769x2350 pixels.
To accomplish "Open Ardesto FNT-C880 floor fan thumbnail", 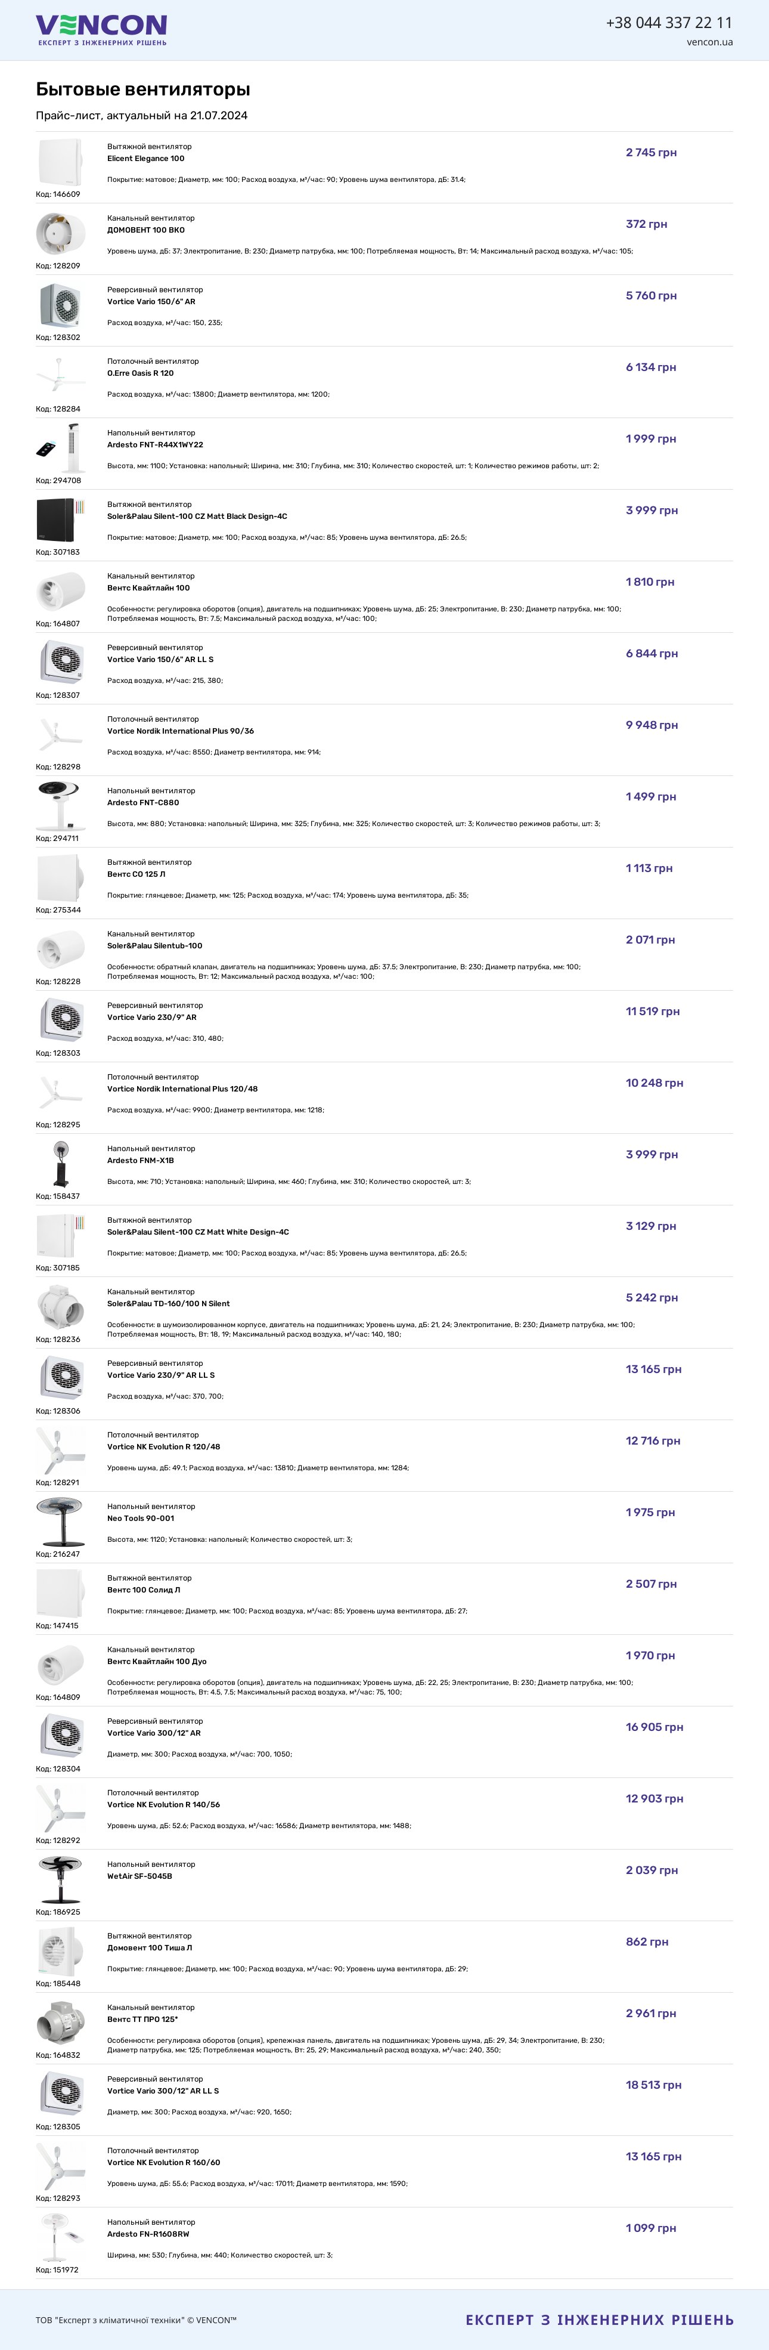I will tap(60, 806).
